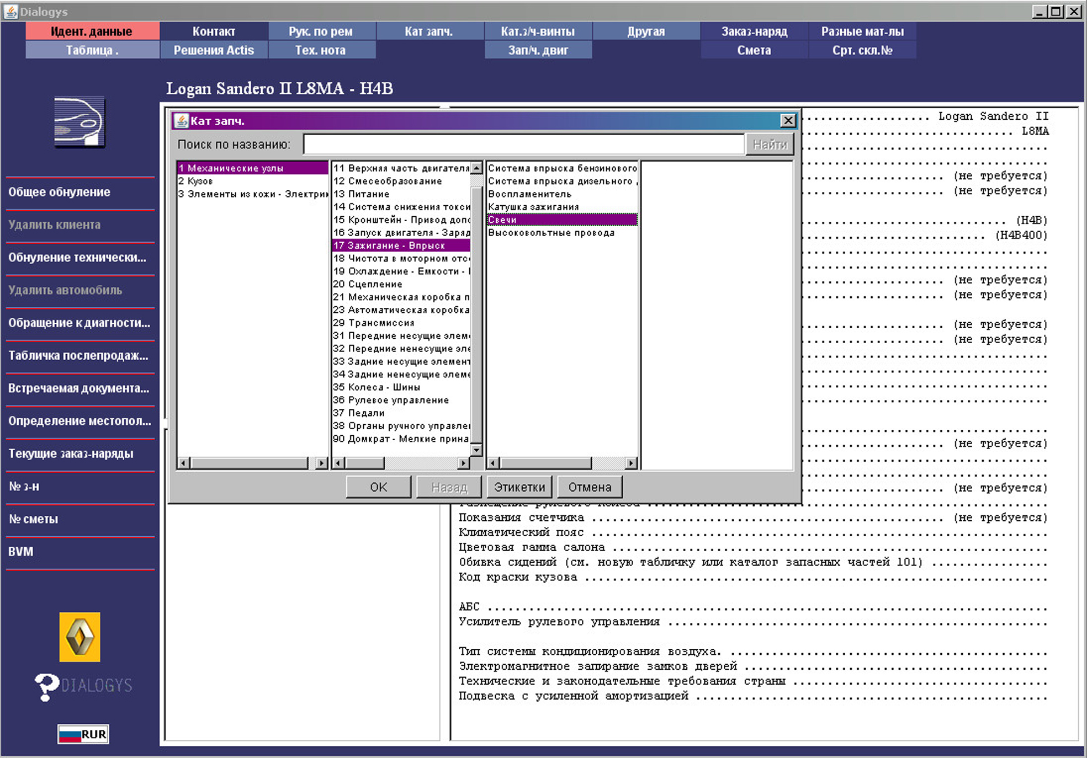This screenshot has height=758, width=1087.
Task: Click the Java icon in the Кат запч. dialog title
Action: [x=181, y=120]
